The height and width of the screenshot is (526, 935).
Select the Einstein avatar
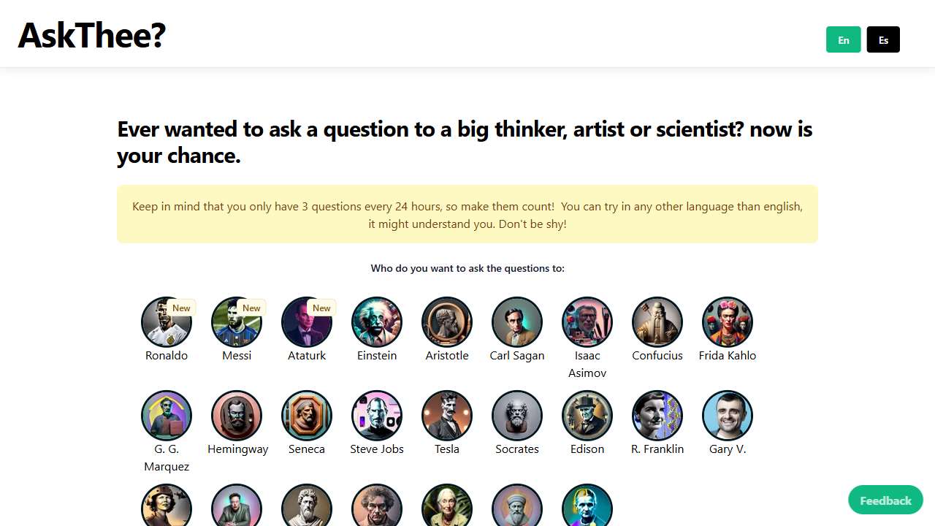click(377, 321)
